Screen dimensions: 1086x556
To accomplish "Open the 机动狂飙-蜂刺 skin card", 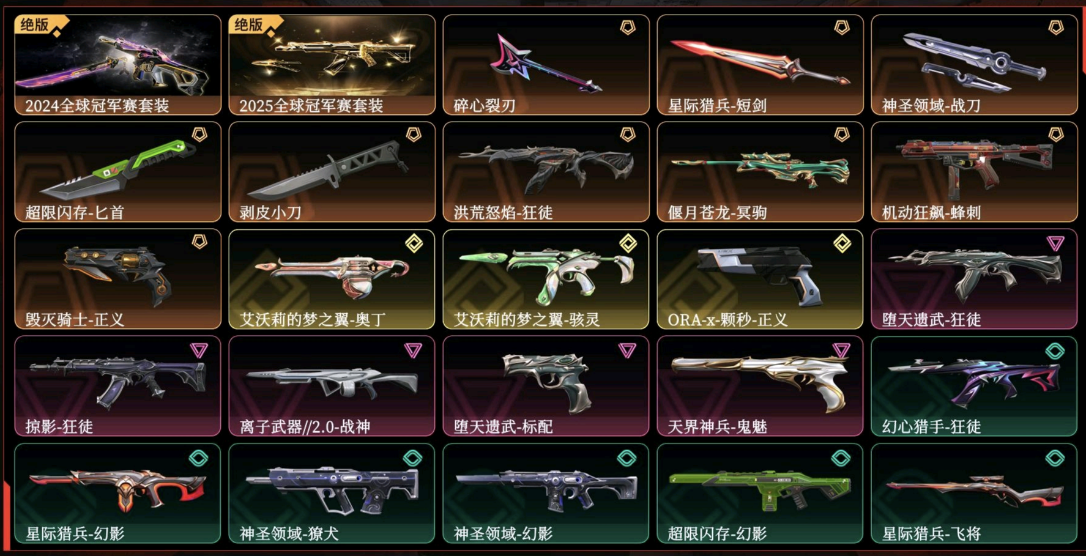I will click(x=974, y=172).
